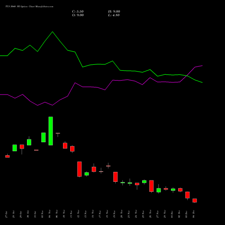
Task: Click the red candle for 10 Nov
Action: (x=65, y=146)
